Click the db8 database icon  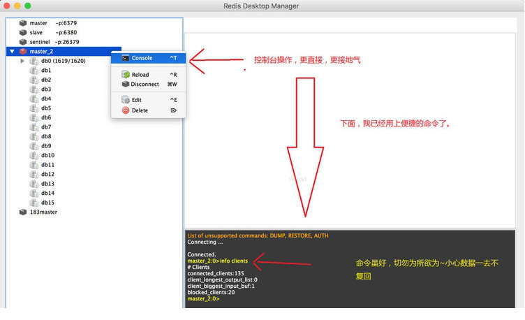pyautogui.click(x=34, y=136)
